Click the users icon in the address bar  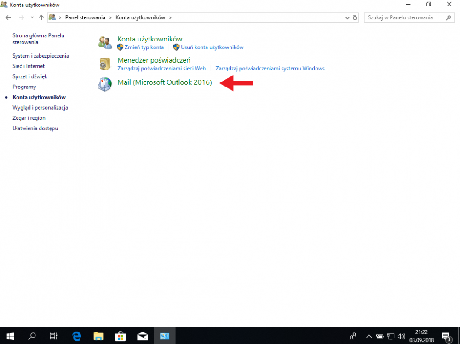(52, 17)
